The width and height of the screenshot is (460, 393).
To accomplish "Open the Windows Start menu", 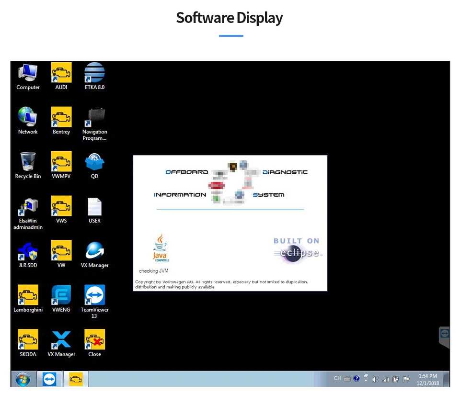I will [x=23, y=380].
